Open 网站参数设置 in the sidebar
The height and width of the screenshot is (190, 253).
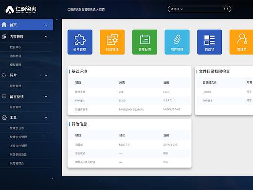[x=18, y=154]
